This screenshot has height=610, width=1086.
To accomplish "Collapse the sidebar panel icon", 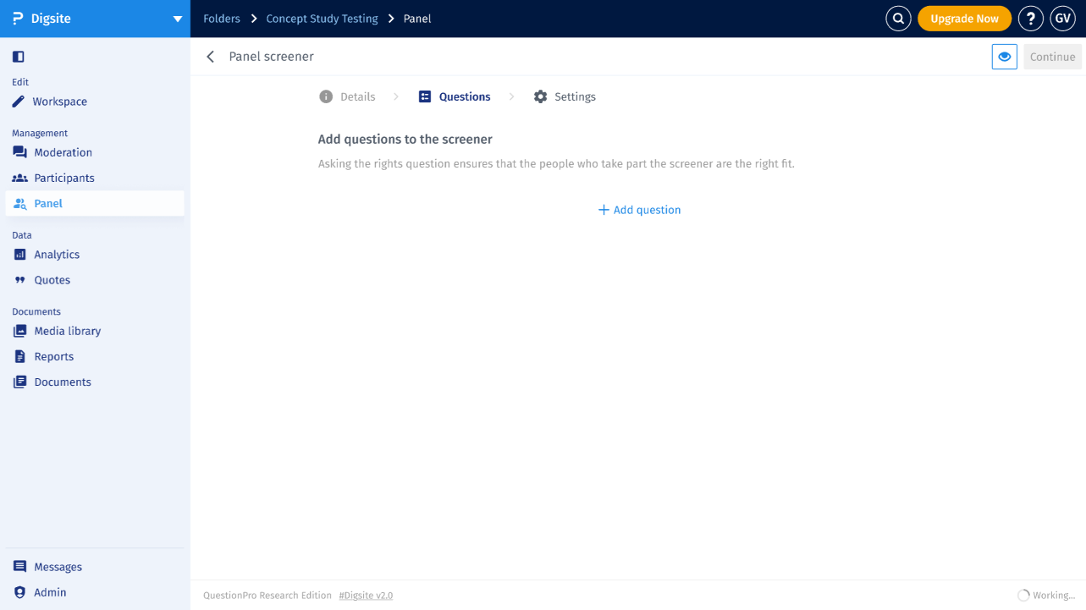I will [19, 56].
